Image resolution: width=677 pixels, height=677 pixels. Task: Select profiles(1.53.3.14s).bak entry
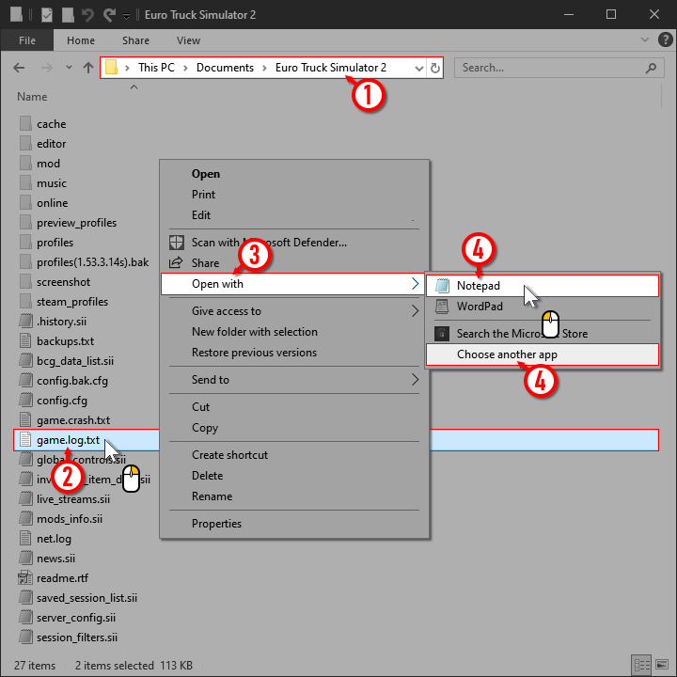pyautogui.click(x=92, y=262)
